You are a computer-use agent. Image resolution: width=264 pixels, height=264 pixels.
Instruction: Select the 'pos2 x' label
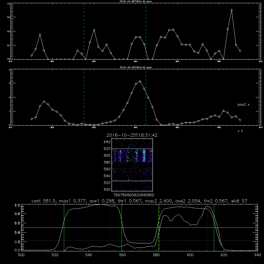(243, 105)
